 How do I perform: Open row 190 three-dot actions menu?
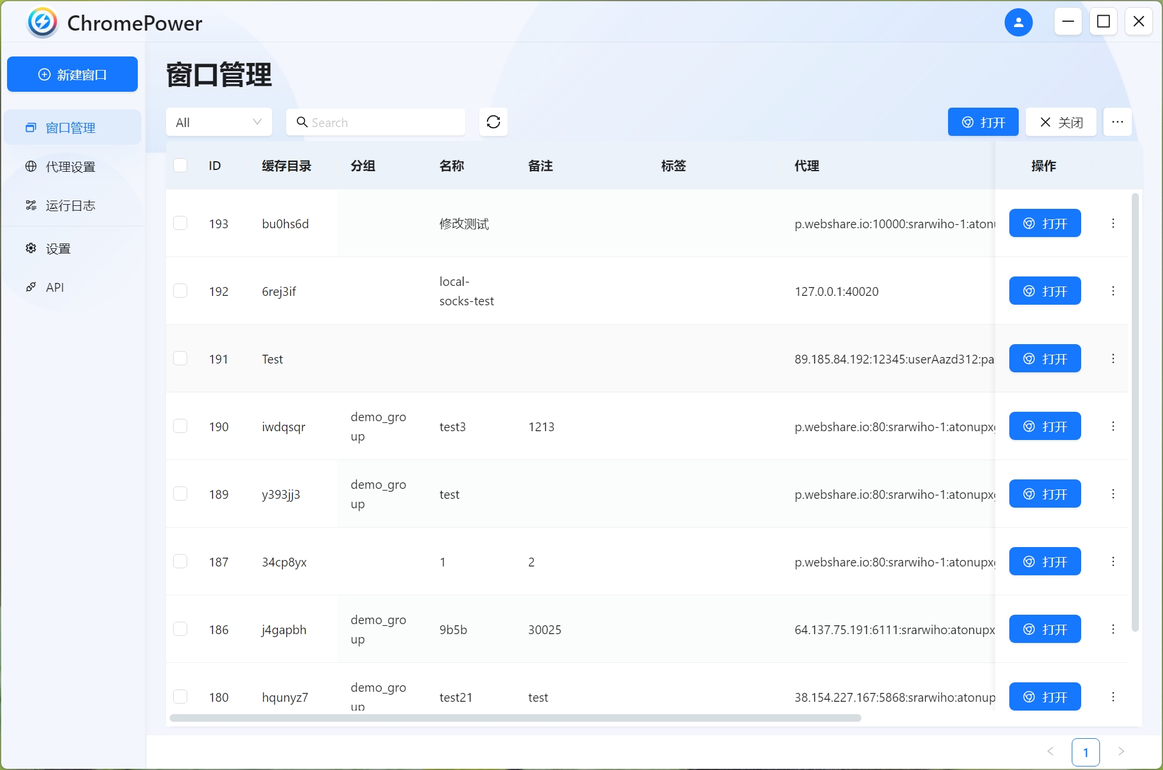click(1113, 426)
